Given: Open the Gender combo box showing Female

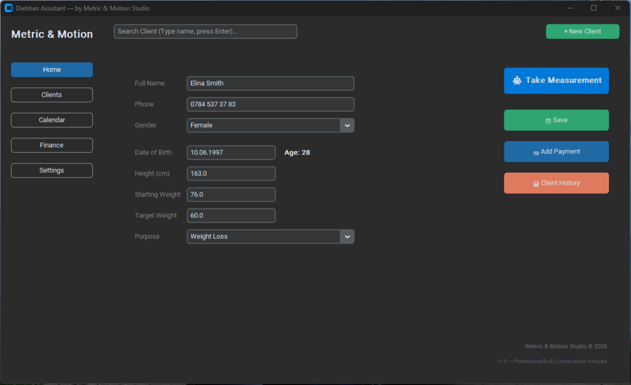Looking at the screenshot, I should click(x=271, y=125).
